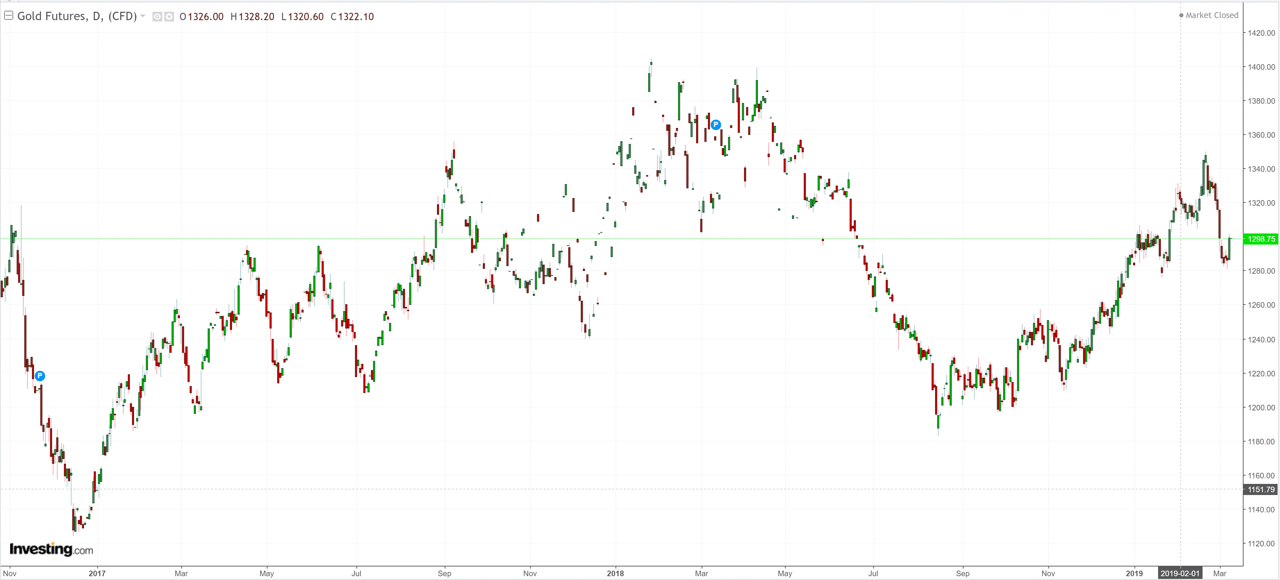Open chart format settings gear icon
The width and height of the screenshot is (1280, 580).
[170, 17]
